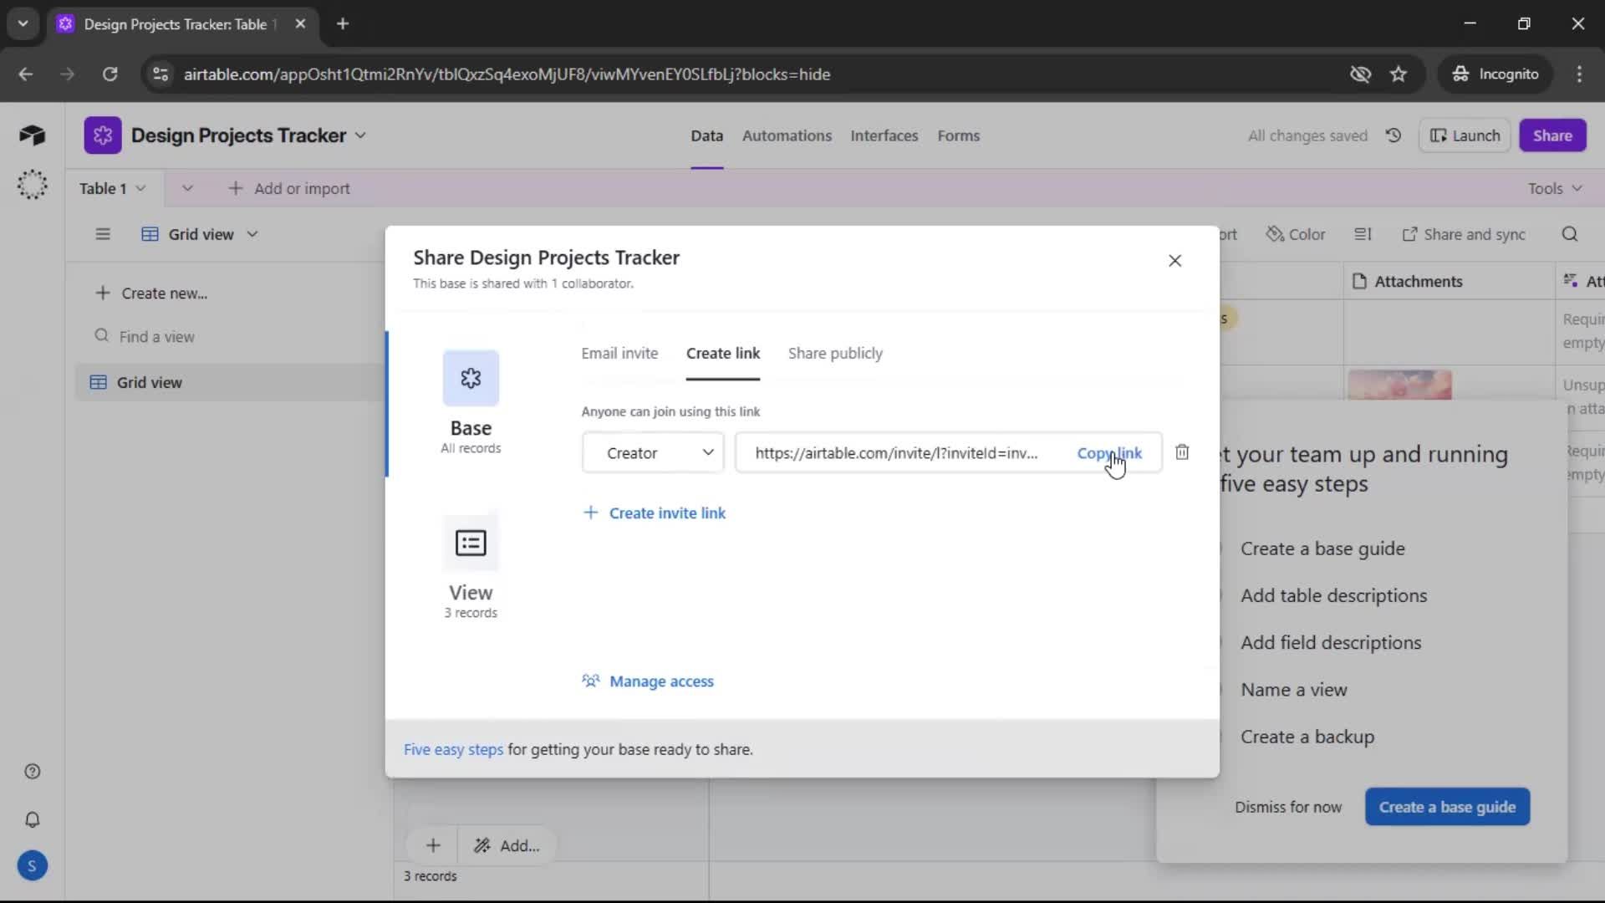Open the notifications bell icon

pyautogui.click(x=32, y=819)
